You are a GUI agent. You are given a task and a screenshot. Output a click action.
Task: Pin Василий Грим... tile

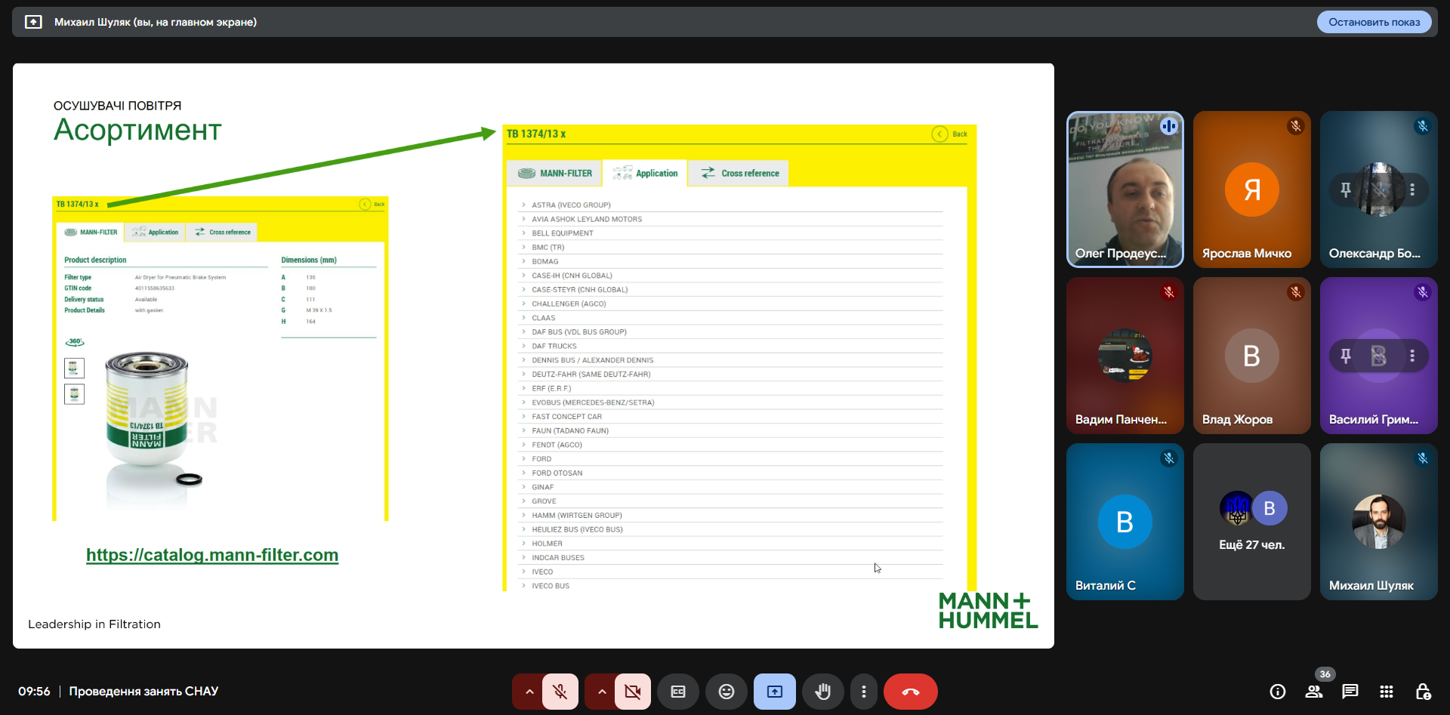(x=1346, y=356)
